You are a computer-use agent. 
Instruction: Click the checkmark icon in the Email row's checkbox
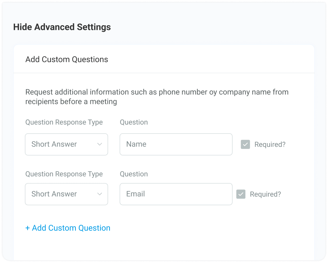[241, 194]
